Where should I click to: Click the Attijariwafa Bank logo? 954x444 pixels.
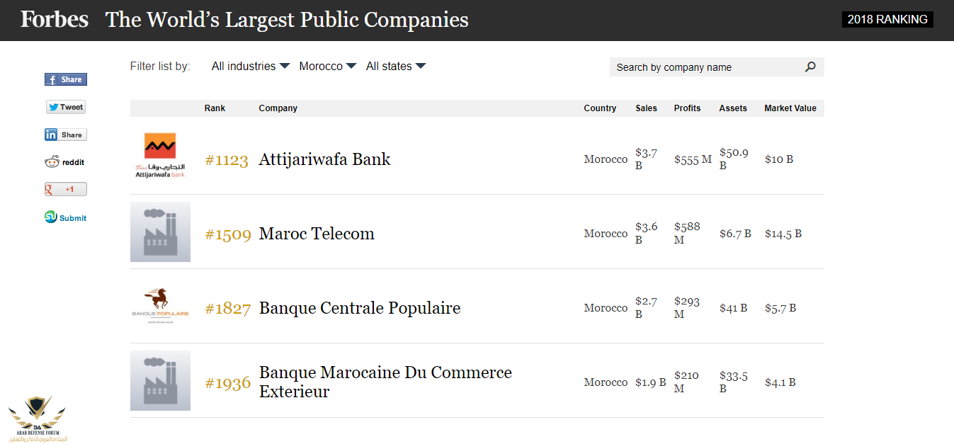(160, 155)
